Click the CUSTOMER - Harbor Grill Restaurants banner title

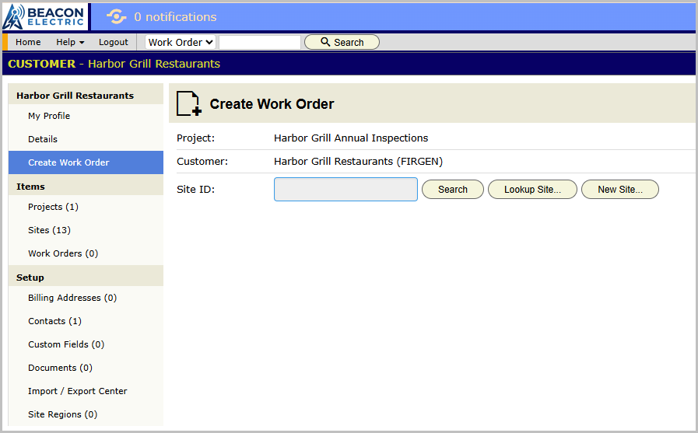click(x=114, y=64)
